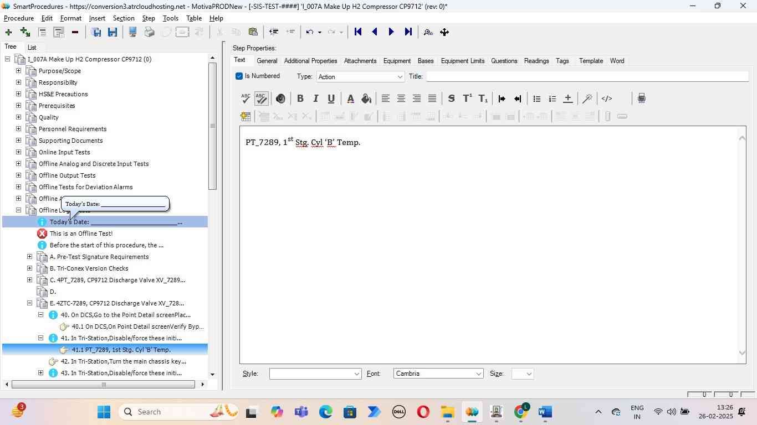Open the font color picker

click(350, 99)
